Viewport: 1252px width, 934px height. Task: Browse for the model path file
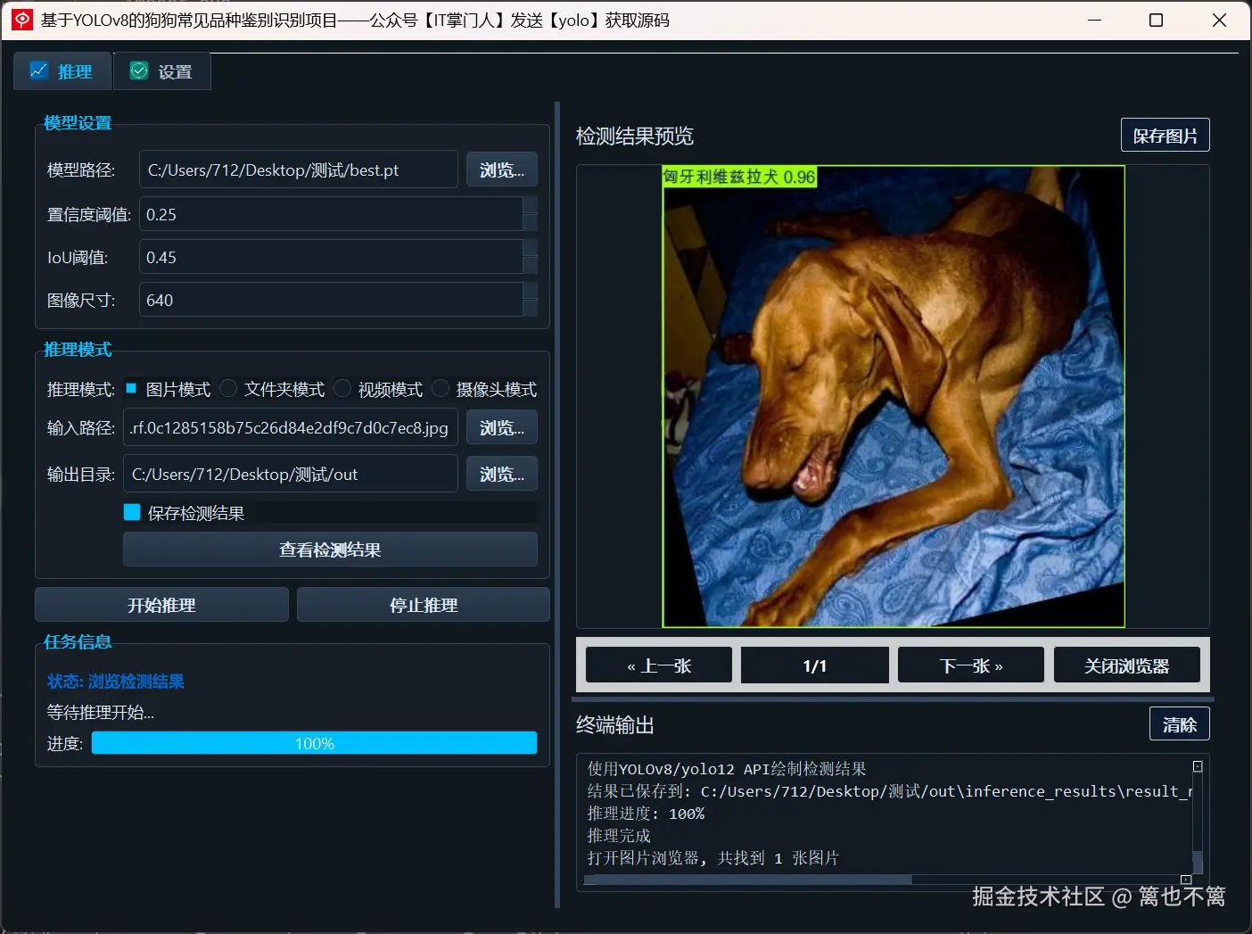click(x=502, y=169)
